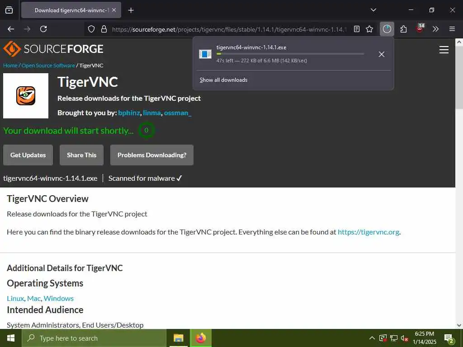463x347 pixels.
Task: Click the SourceForge logo
Action: click(53, 49)
